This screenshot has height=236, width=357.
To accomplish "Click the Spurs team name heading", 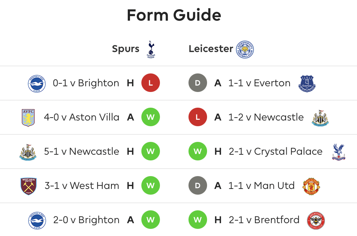I will [125, 49].
